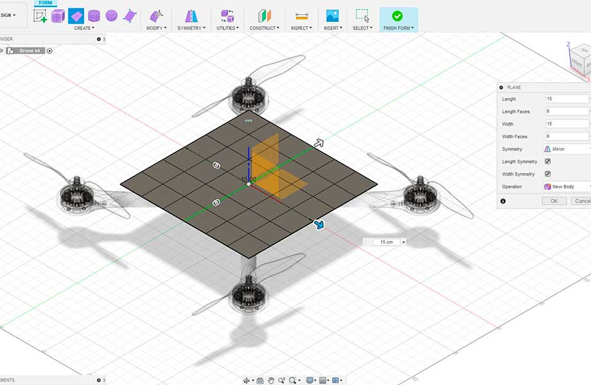The width and height of the screenshot is (591, 385).
Task: Select the Cylinder form tool
Action: tap(94, 16)
